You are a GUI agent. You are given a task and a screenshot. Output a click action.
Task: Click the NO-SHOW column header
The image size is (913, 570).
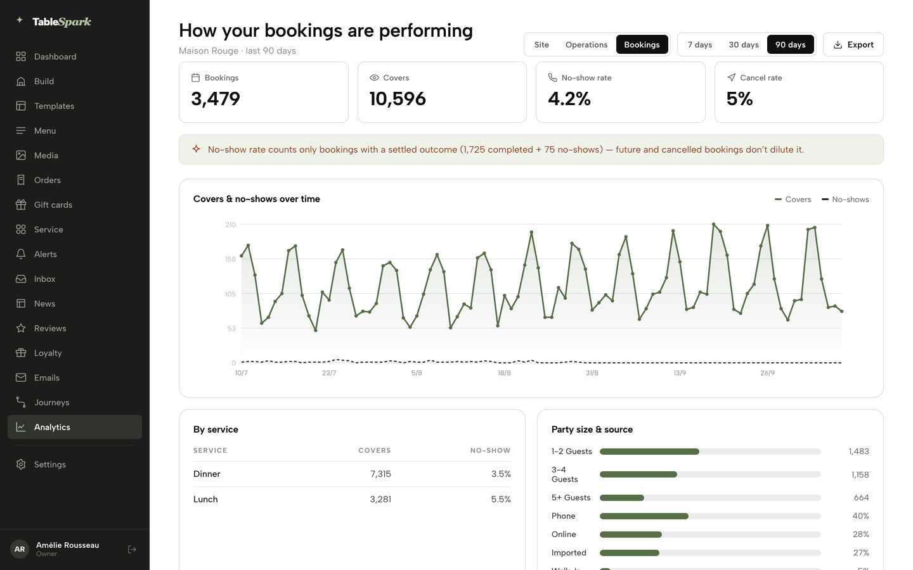[490, 450]
